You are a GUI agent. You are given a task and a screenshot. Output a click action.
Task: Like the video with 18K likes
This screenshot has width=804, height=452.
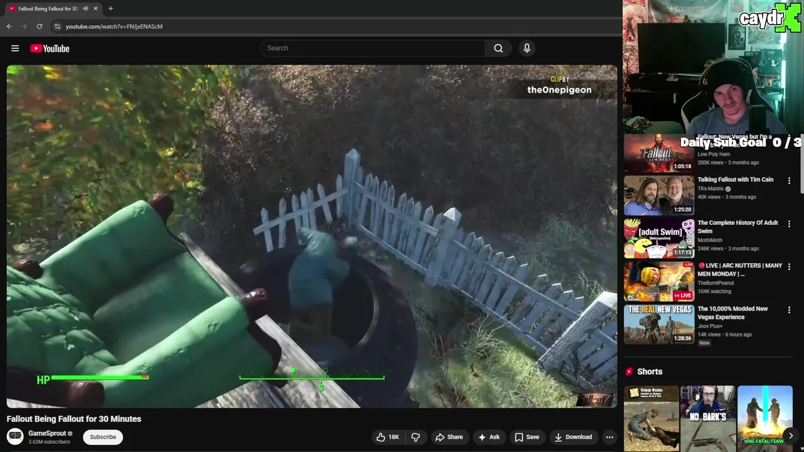click(x=388, y=437)
